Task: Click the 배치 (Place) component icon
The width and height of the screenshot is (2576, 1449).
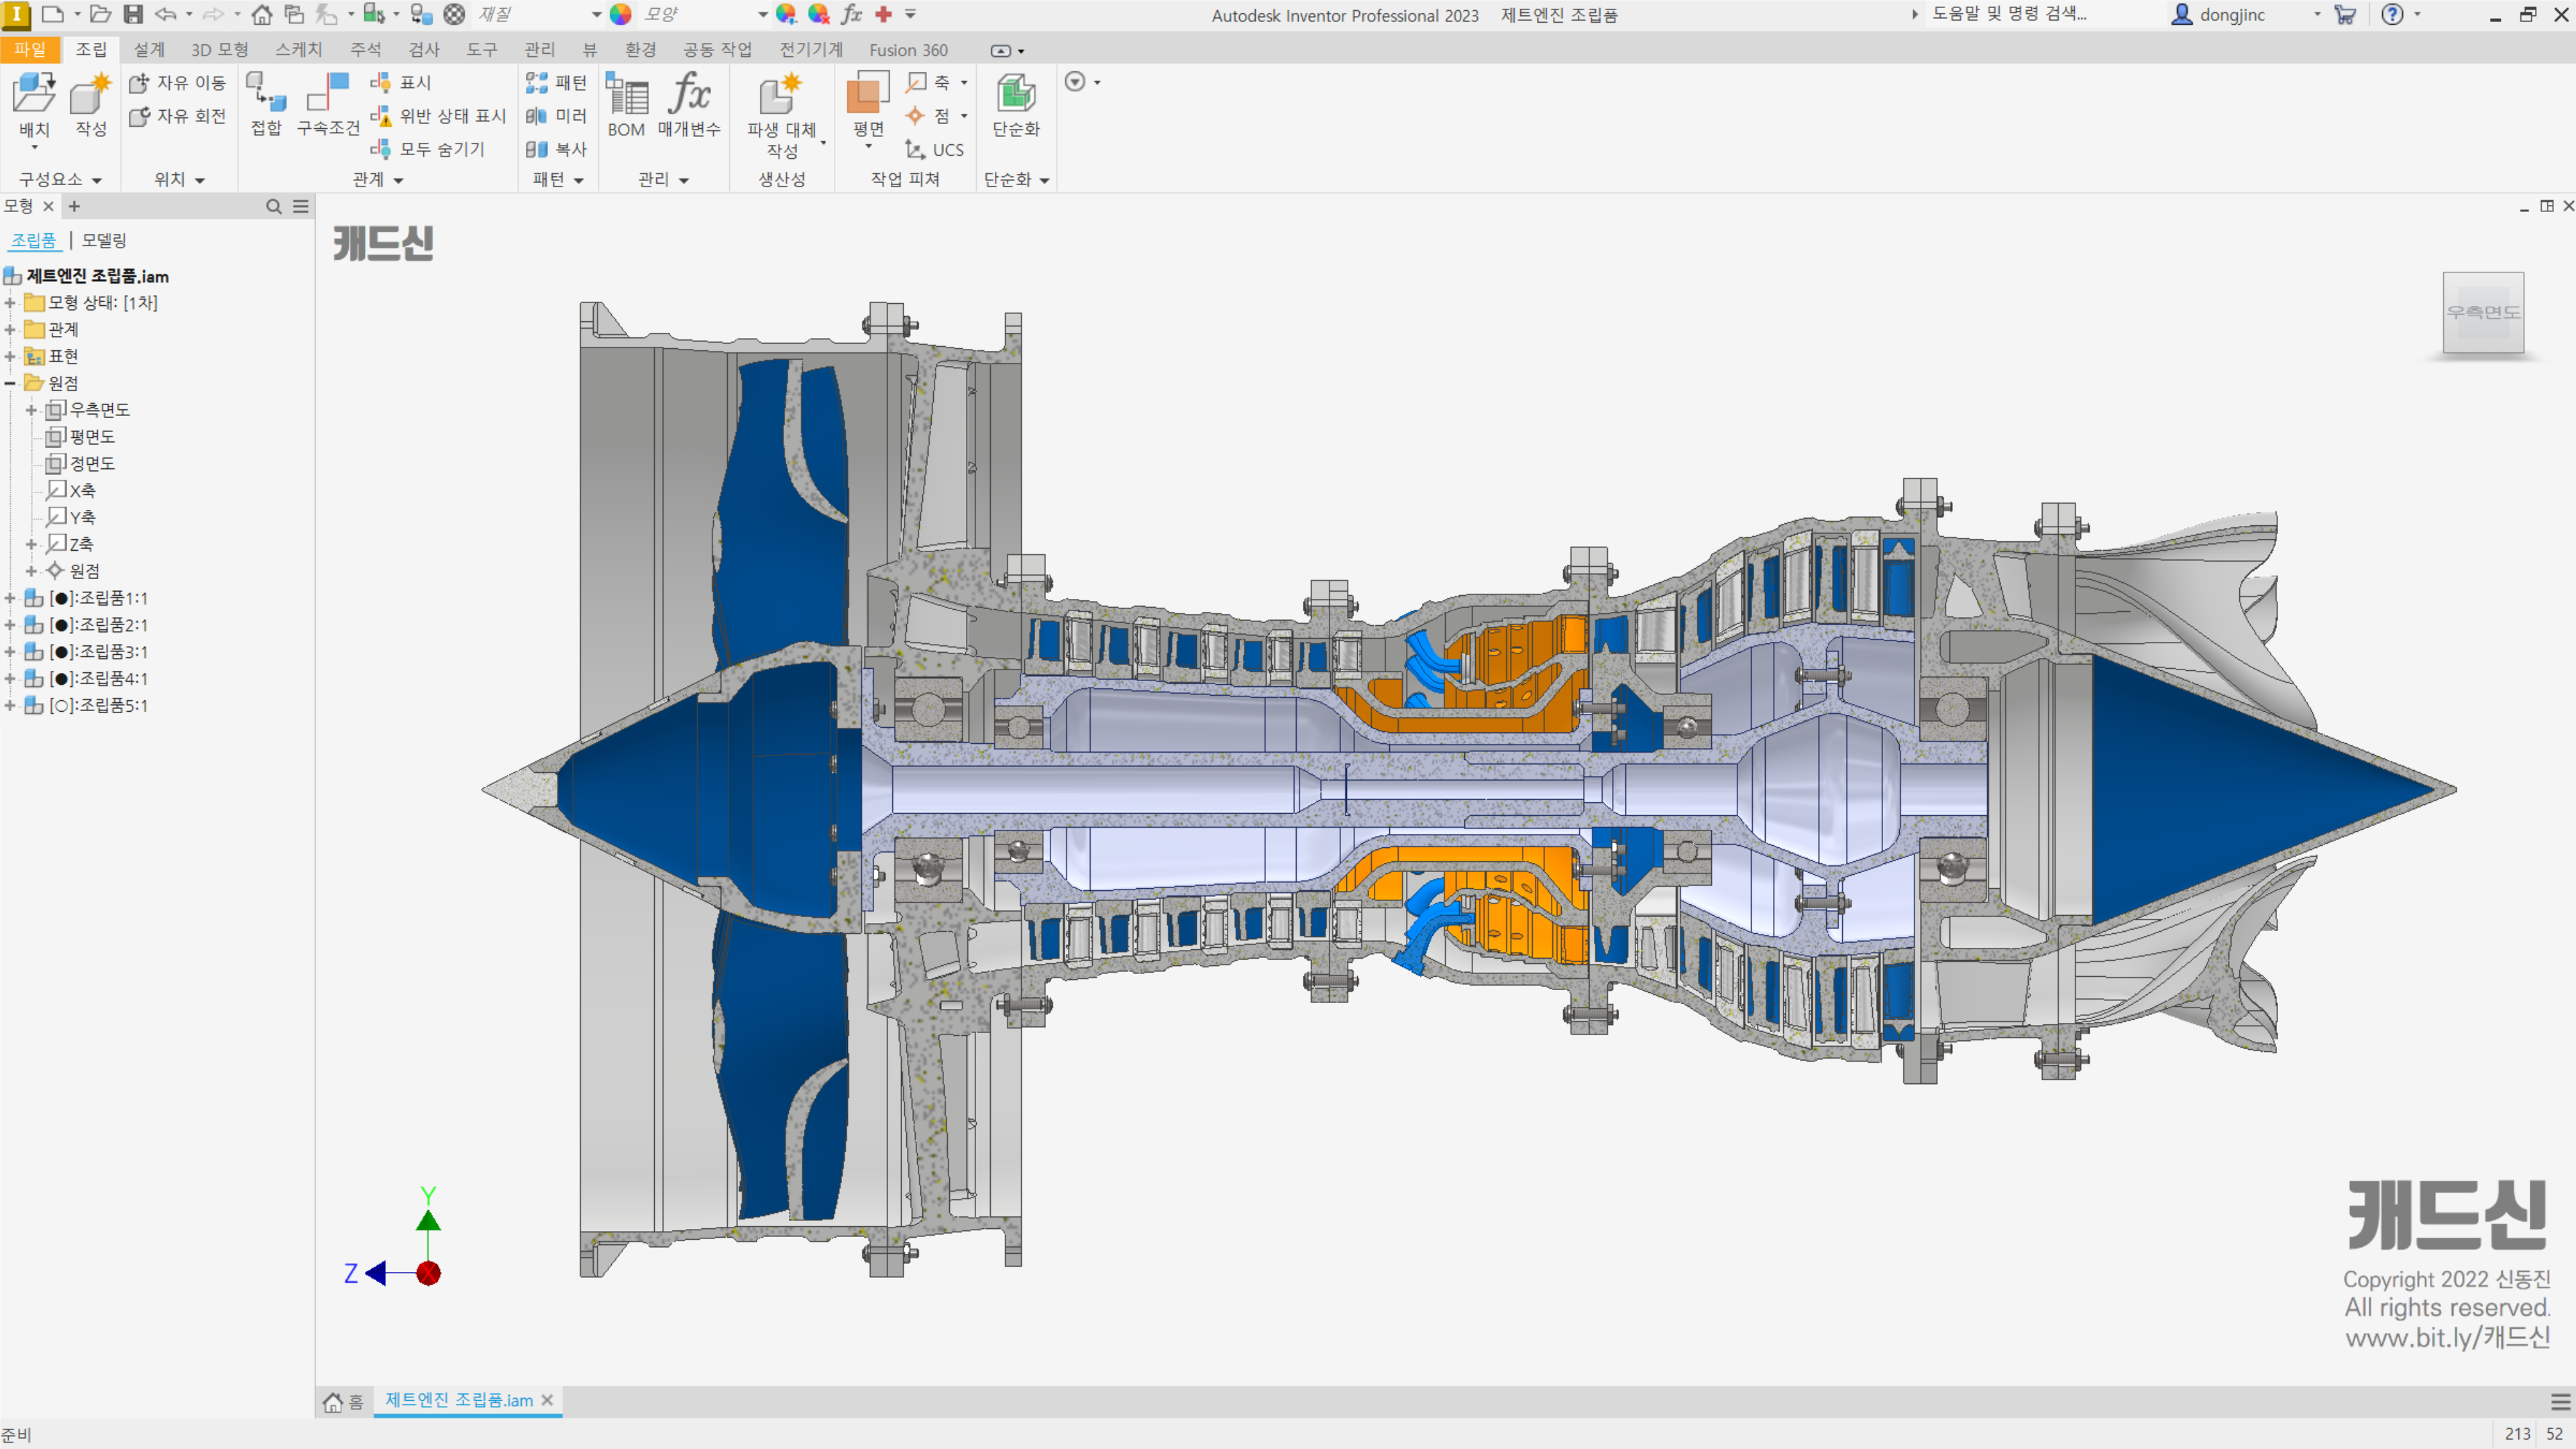Action: click(x=34, y=94)
